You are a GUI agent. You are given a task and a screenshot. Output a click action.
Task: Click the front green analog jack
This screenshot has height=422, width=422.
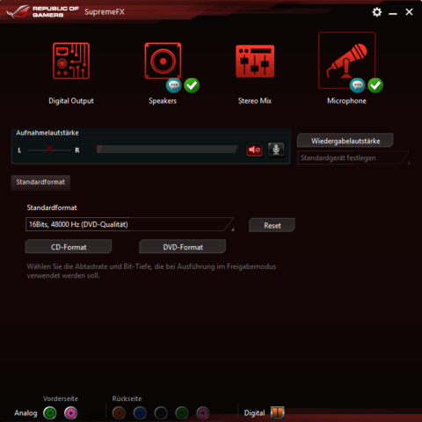tap(50, 413)
